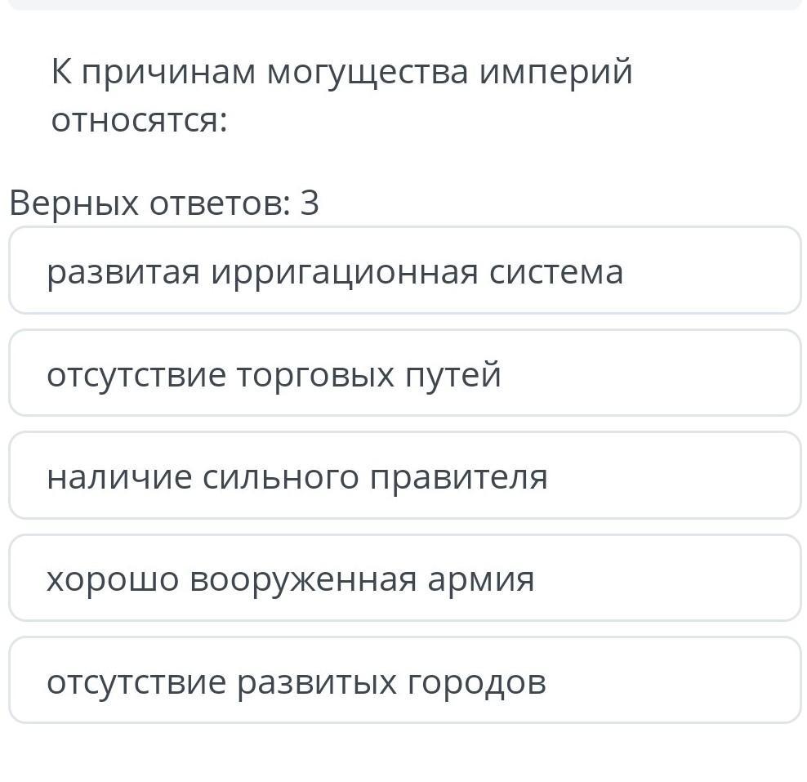Image resolution: width=807 pixels, height=782 pixels.
Task: Click the 'Верных ответов: 3' label
Action: point(164,203)
